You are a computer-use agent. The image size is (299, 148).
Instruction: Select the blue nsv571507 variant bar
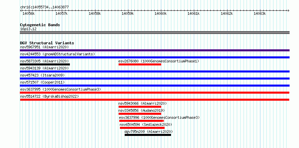coord(155,86)
